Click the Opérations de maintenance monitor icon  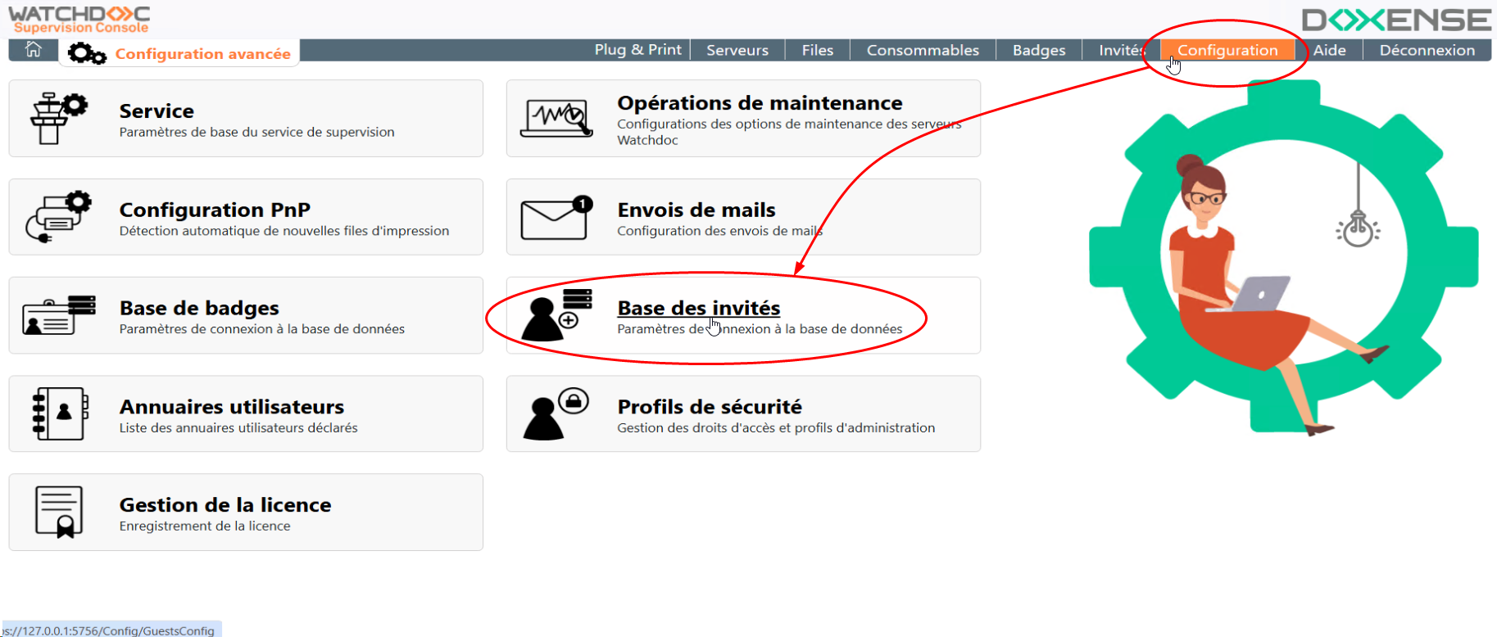tap(556, 119)
